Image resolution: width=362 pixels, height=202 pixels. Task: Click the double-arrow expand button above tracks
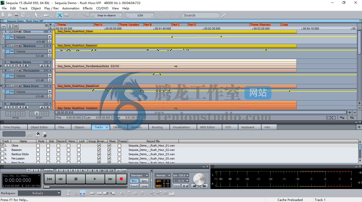click(3, 26)
